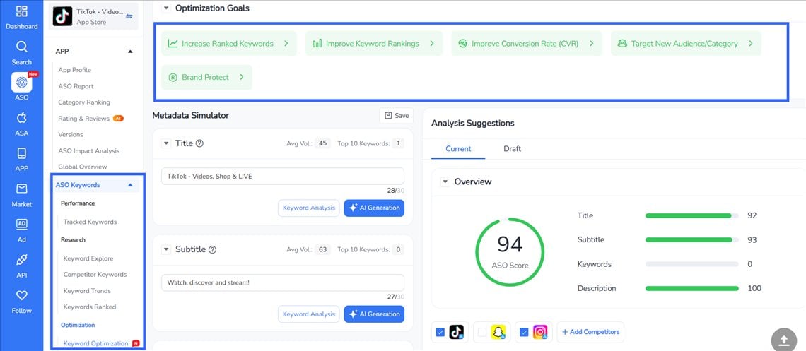Switch to the Draft tab
This screenshot has height=351, width=806.
click(512, 149)
